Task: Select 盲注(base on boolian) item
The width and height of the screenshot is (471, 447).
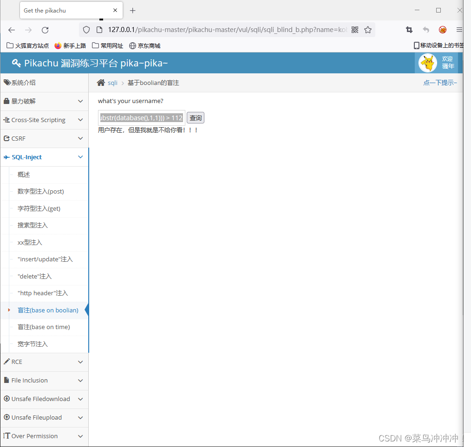Action: click(x=48, y=310)
